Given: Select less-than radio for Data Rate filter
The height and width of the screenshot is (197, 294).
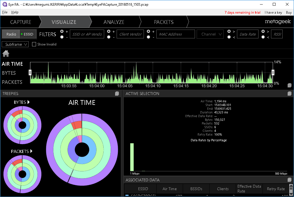Looking at the screenshot, I should pos(229,37).
